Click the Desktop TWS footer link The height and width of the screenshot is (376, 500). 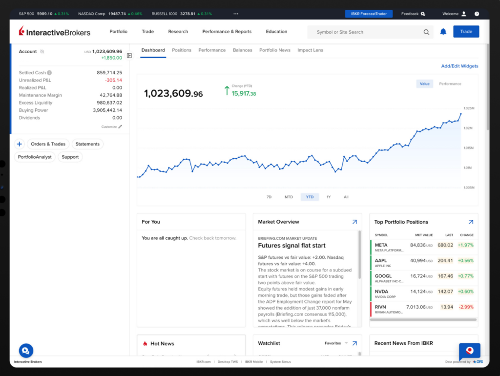click(228, 362)
